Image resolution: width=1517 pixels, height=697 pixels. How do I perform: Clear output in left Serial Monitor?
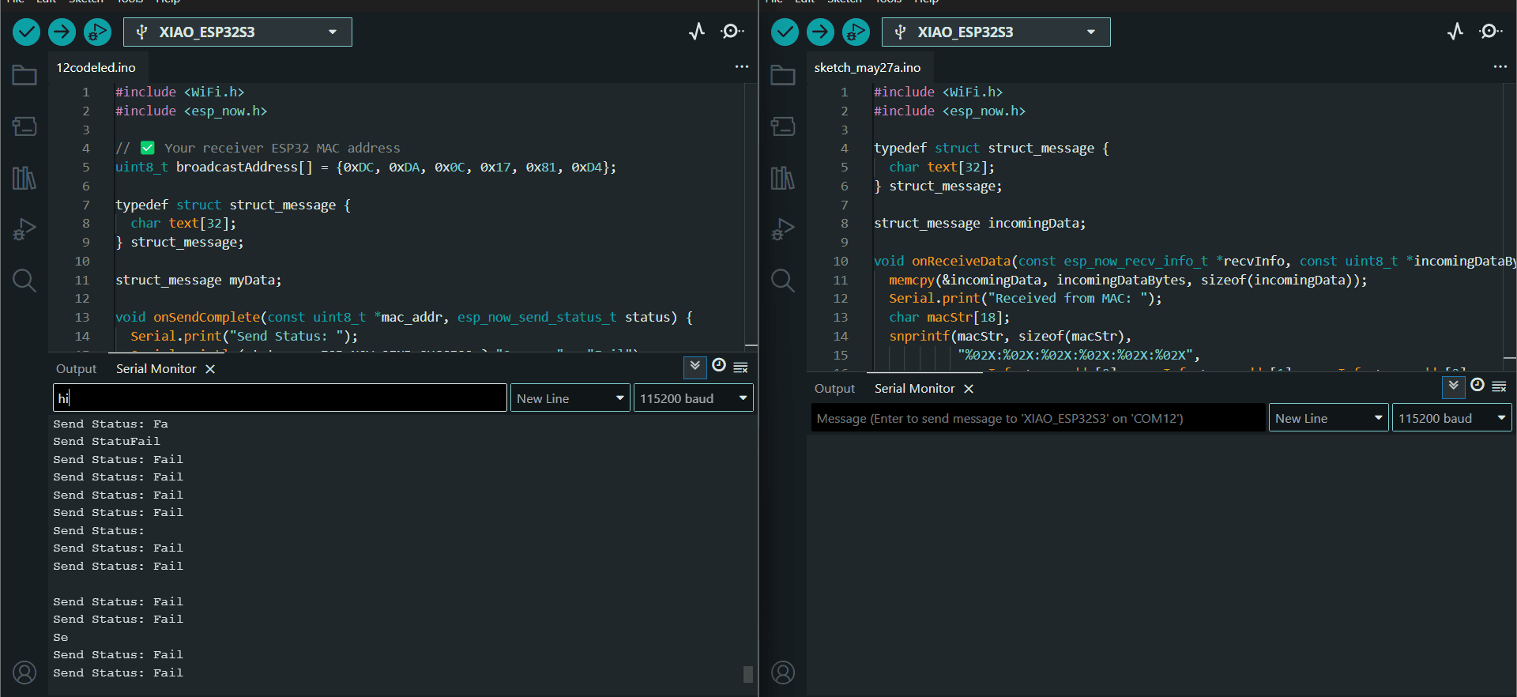click(x=740, y=367)
